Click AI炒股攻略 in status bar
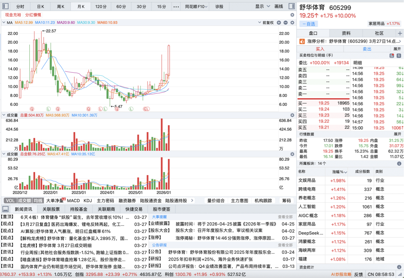Screen dimensions: 404x278 click(341, 274)
